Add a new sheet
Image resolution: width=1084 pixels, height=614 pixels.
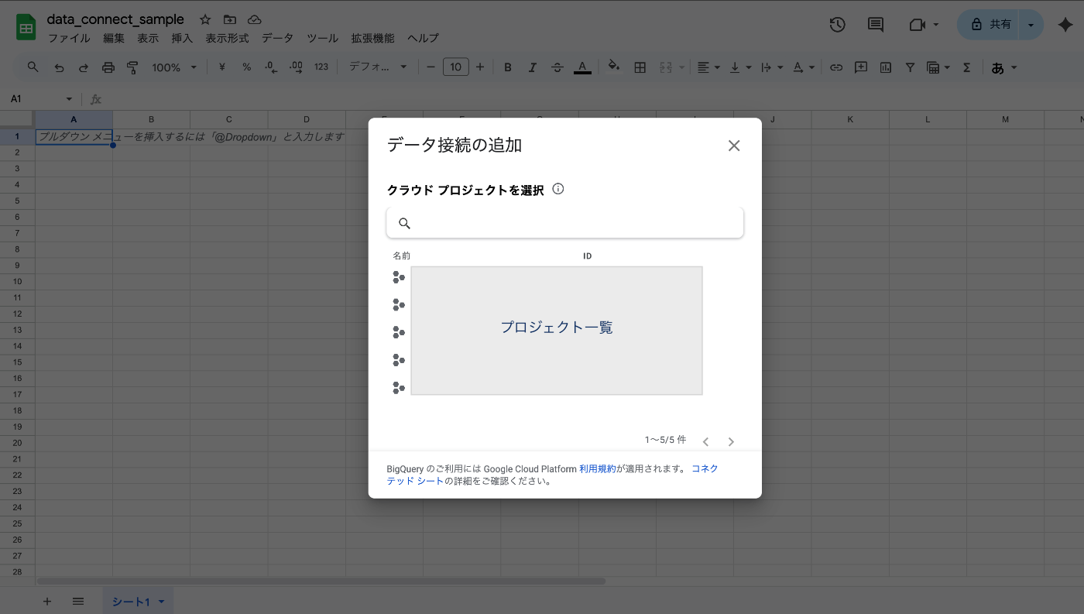pos(47,602)
